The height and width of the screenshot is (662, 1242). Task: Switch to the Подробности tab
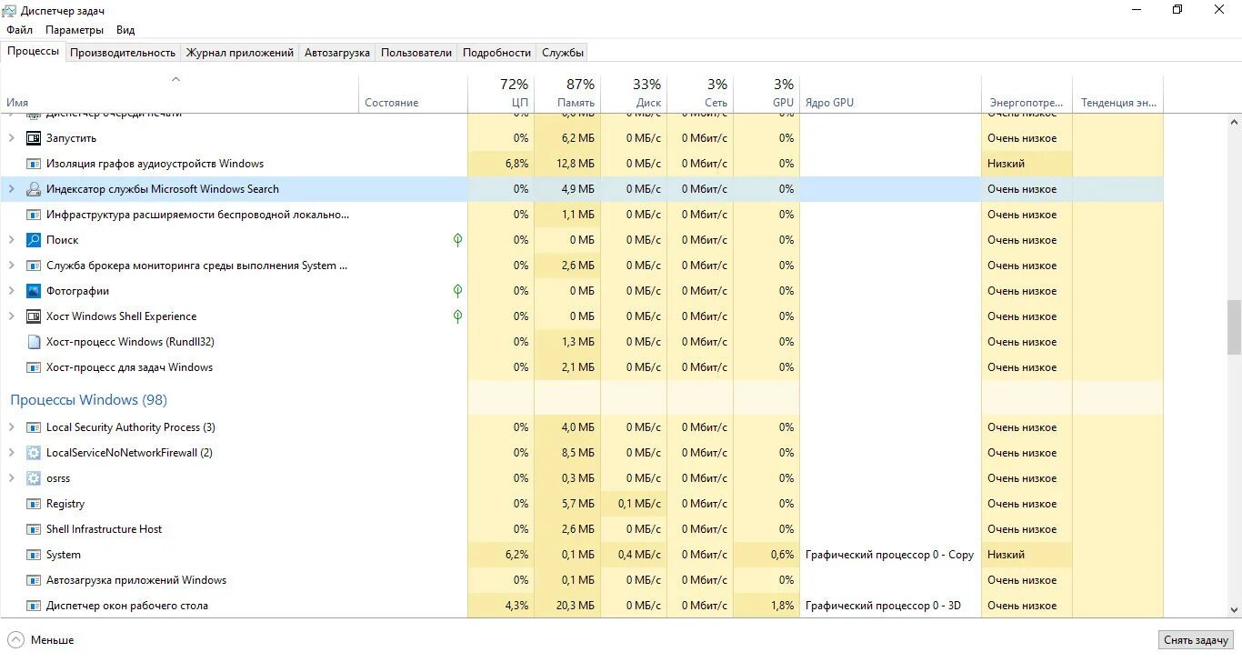pyautogui.click(x=496, y=53)
